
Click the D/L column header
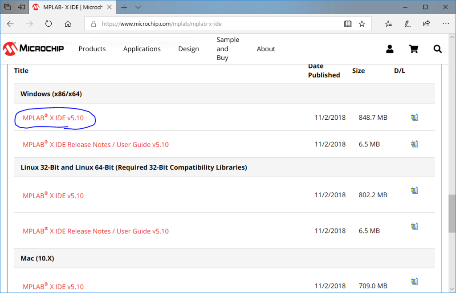point(399,71)
